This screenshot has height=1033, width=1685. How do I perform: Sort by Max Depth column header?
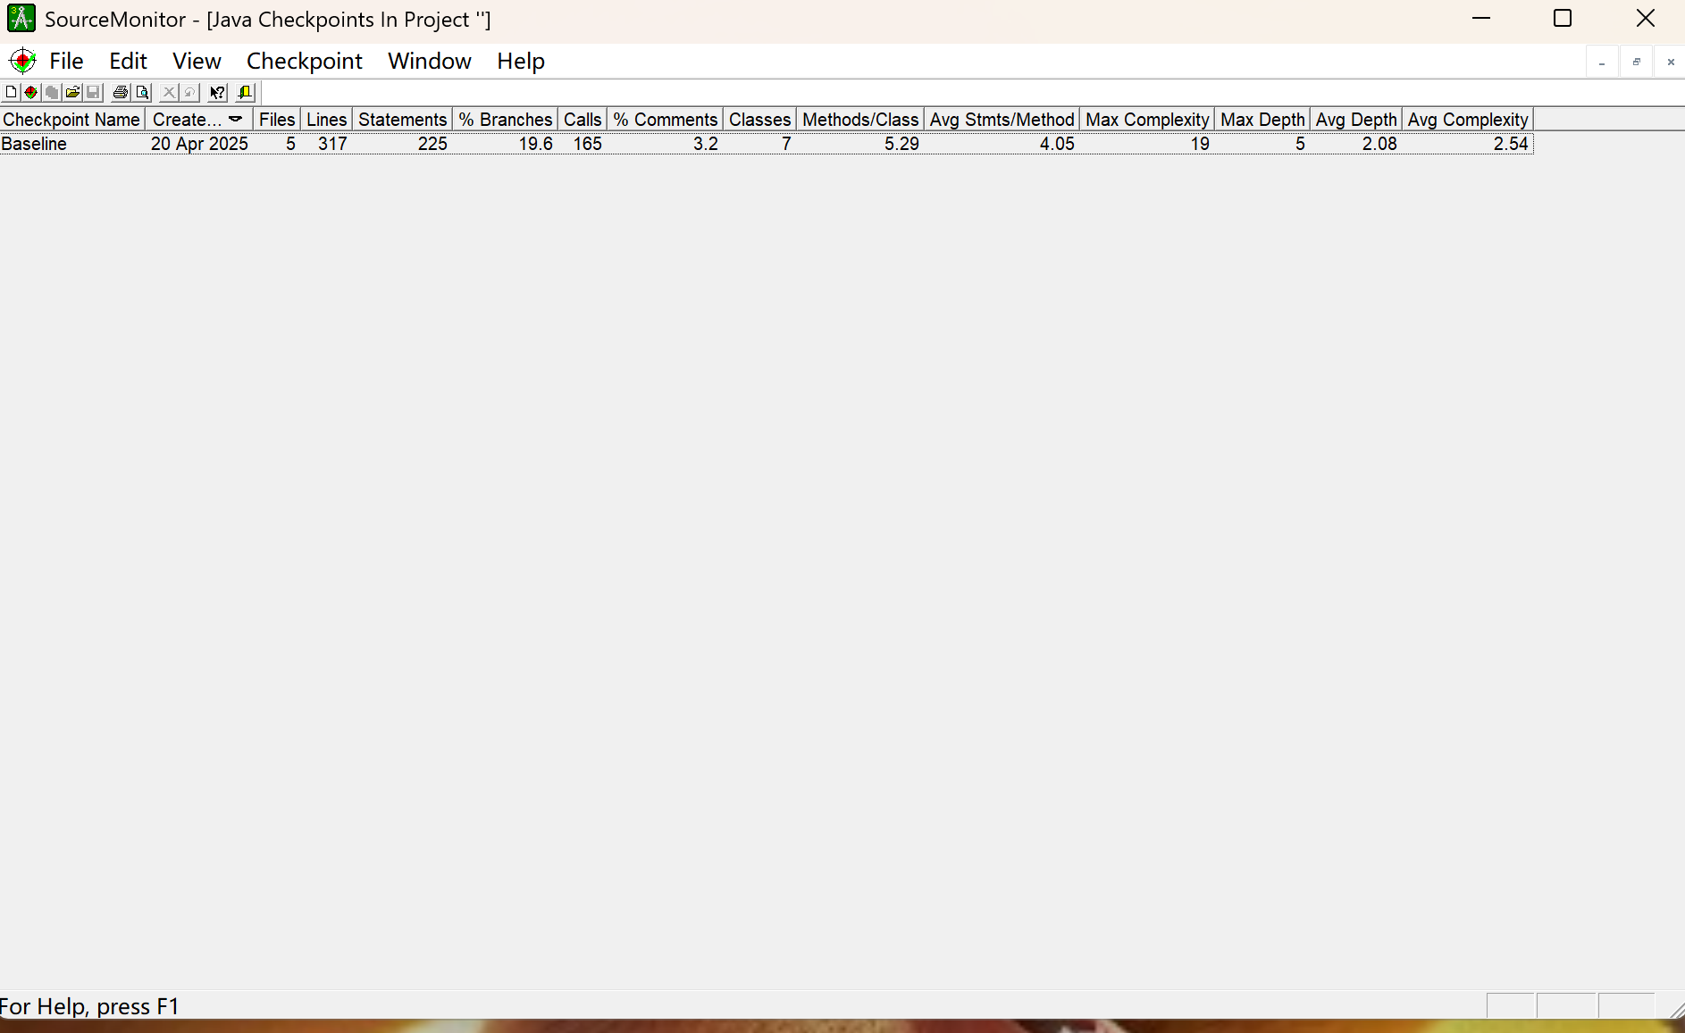coord(1262,120)
